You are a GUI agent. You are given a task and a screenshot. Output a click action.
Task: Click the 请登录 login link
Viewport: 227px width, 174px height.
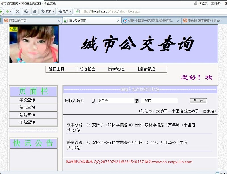(x=203, y=3)
